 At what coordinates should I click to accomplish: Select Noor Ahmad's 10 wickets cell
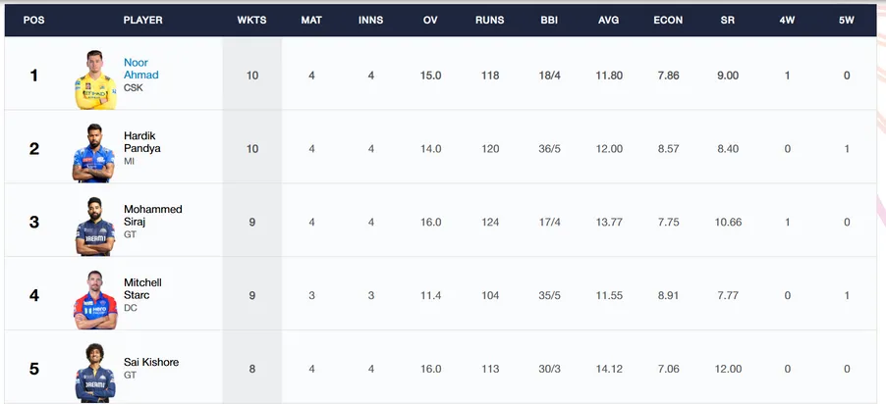coord(252,76)
